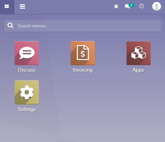This screenshot has height=142, width=165.
Task: Open the debug bug tools dropdown
Action: 116,6
